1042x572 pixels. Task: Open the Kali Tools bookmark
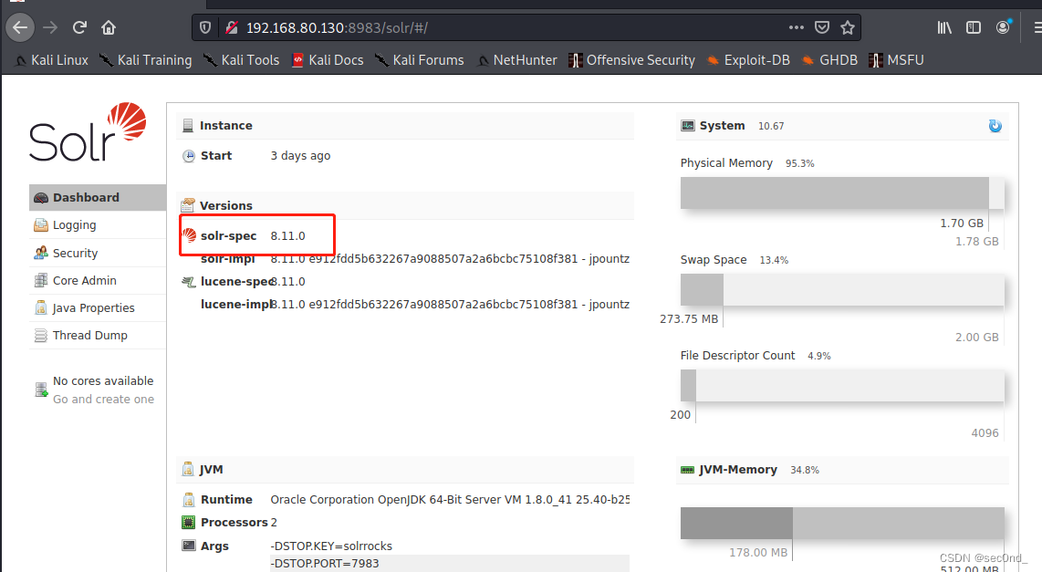[241, 60]
